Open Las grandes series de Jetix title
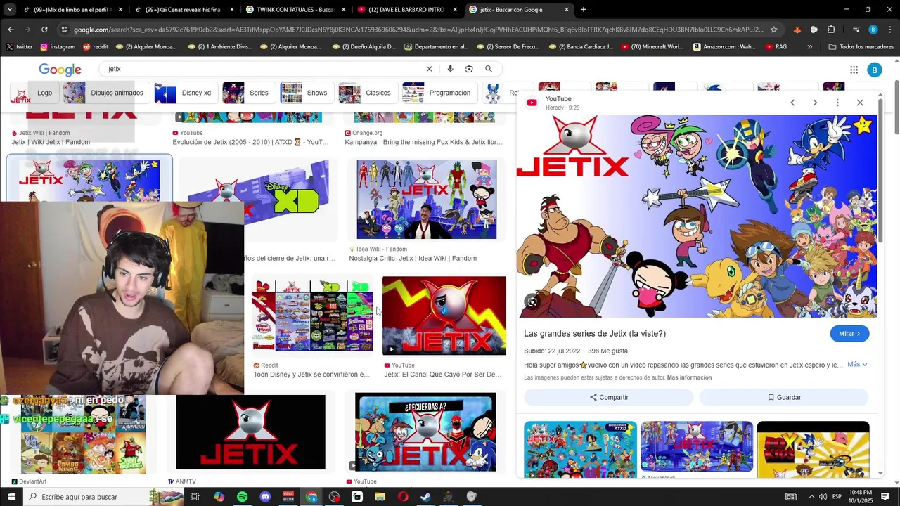 [x=595, y=334]
